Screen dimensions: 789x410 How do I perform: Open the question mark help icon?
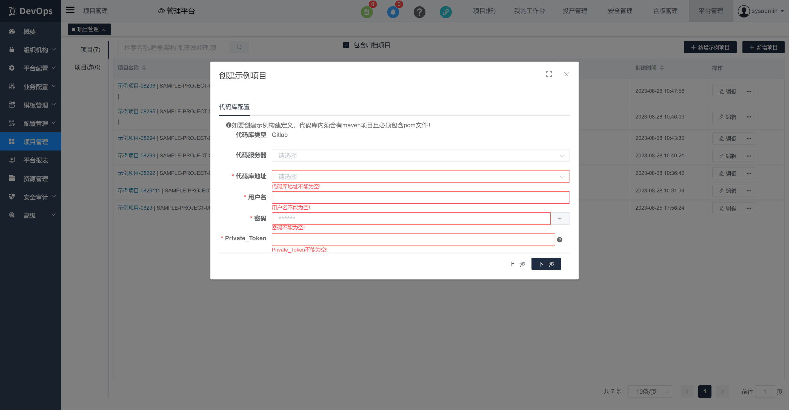click(x=419, y=12)
